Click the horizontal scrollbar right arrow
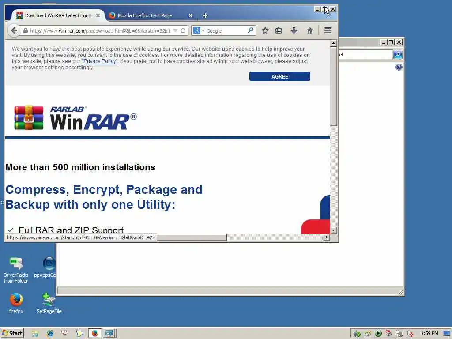 click(327, 237)
